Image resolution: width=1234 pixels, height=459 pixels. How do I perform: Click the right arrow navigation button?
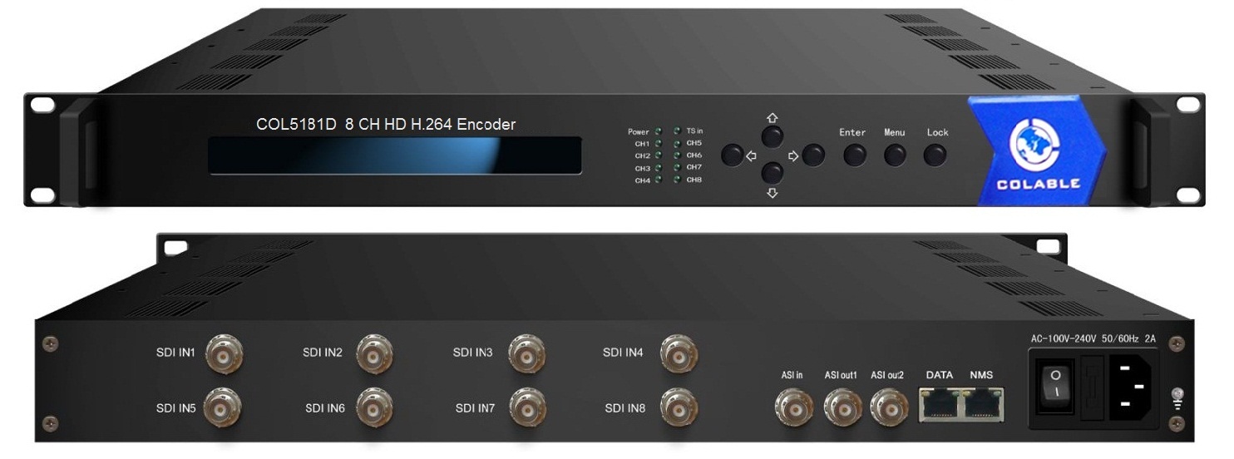click(x=814, y=155)
